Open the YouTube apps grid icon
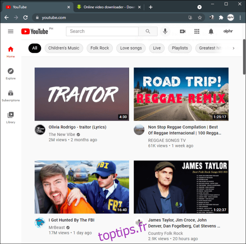246x244 pixels. (x=197, y=31)
